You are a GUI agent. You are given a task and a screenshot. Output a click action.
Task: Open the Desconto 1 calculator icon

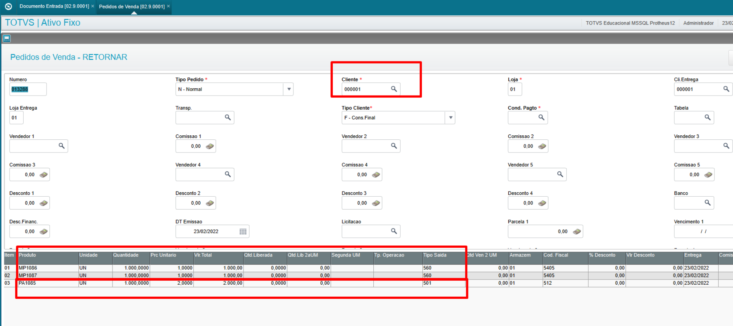pyautogui.click(x=43, y=203)
